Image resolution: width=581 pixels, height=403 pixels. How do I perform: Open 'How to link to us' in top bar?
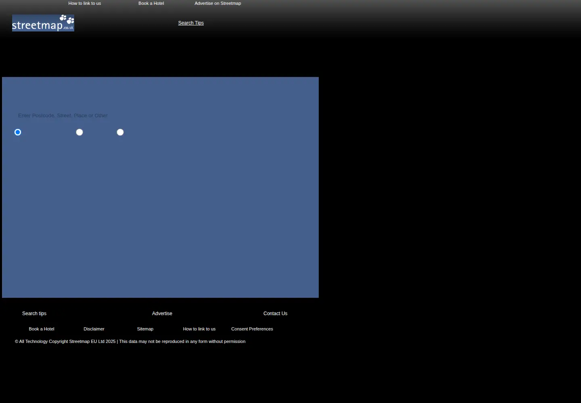[x=85, y=3]
